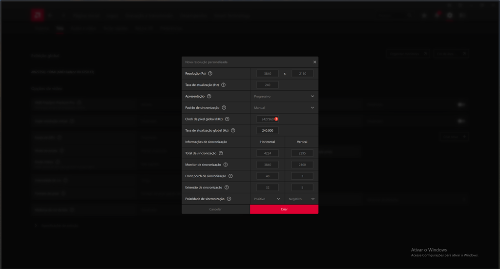
Task: Click red error icon in pixel clock field
Action: coord(276,119)
